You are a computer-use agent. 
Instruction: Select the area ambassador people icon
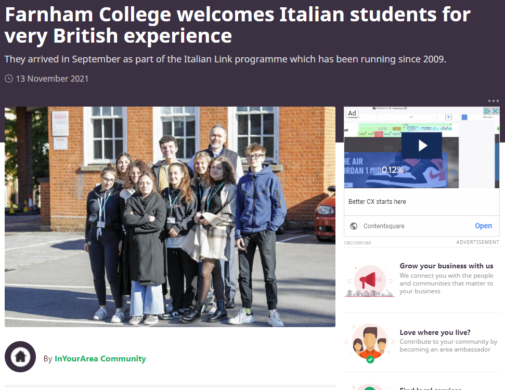coord(370,343)
